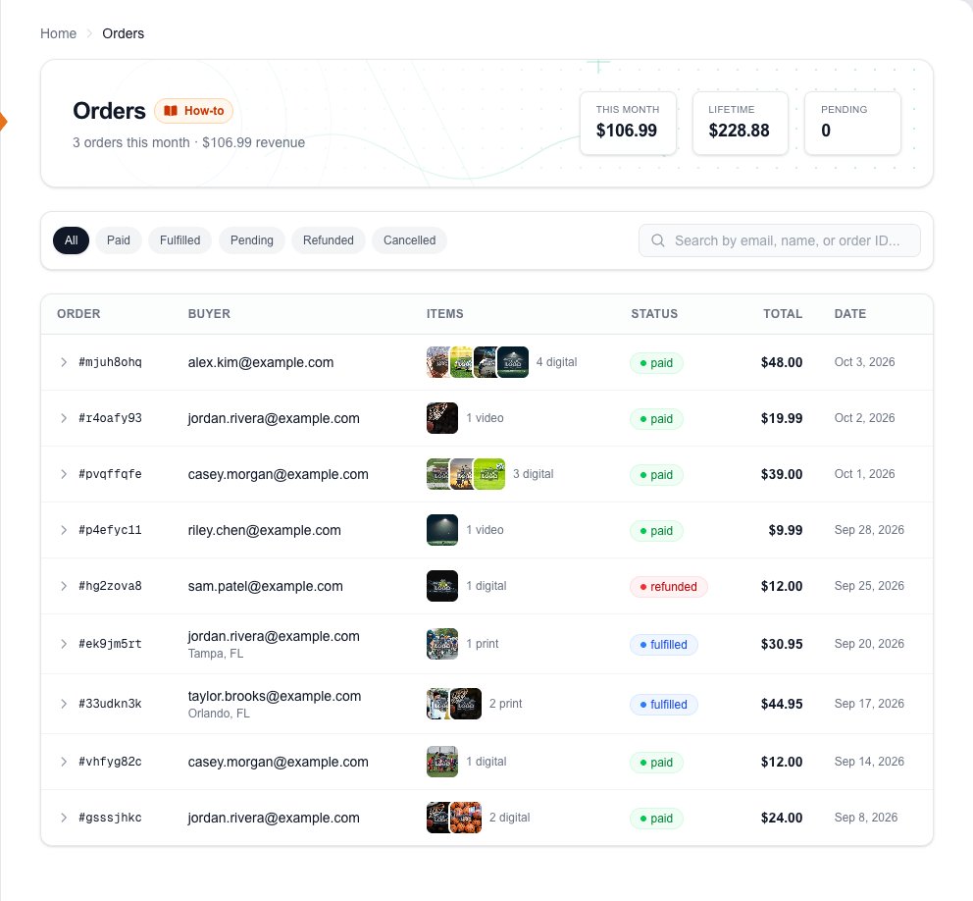Click the Oct 3, 2026 date
Image resolution: width=973 pixels, height=901 pixels.
pyautogui.click(x=864, y=362)
